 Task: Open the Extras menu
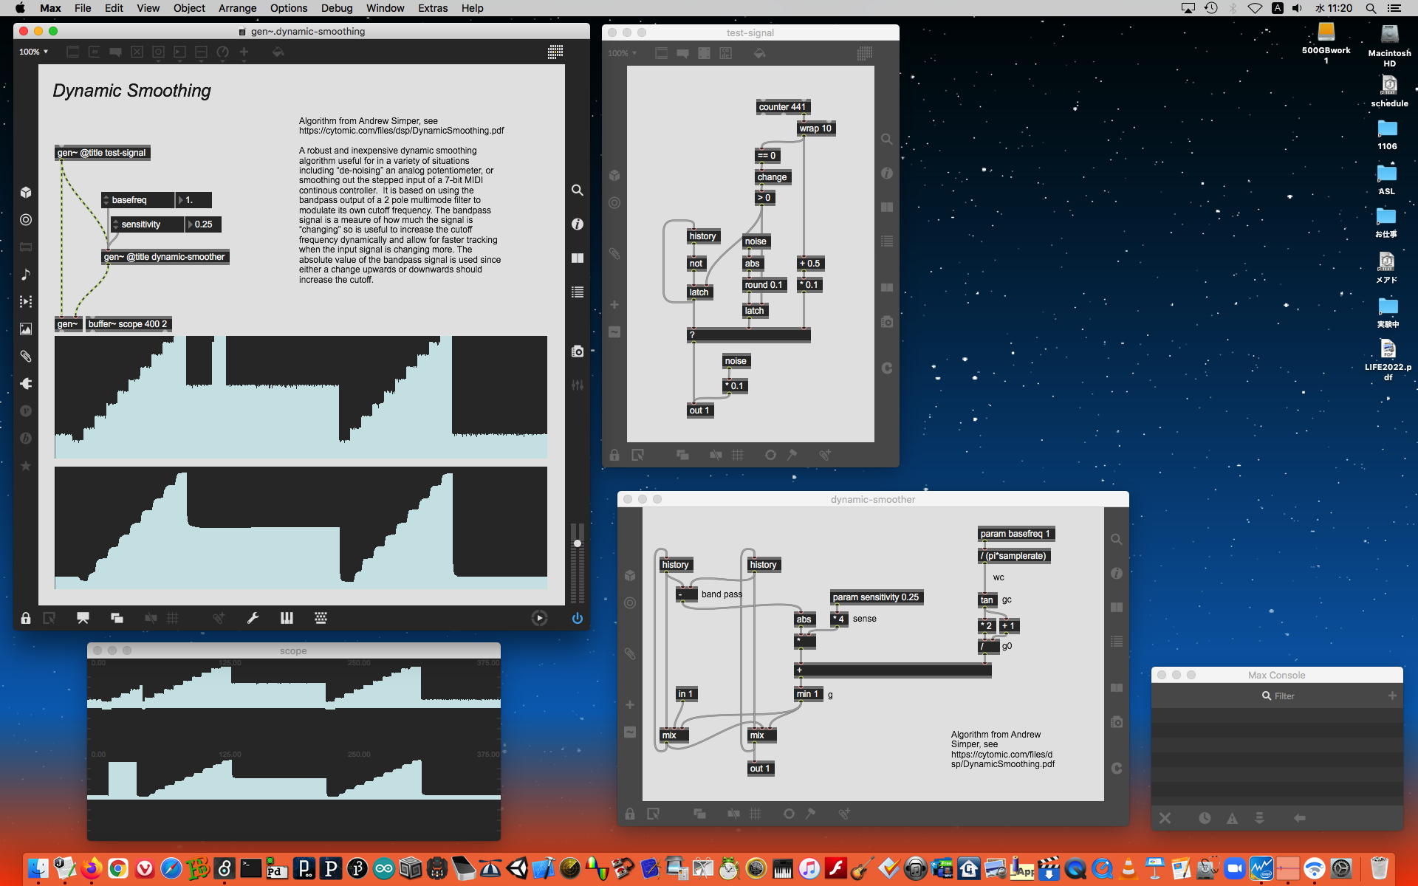[x=432, y=8]
